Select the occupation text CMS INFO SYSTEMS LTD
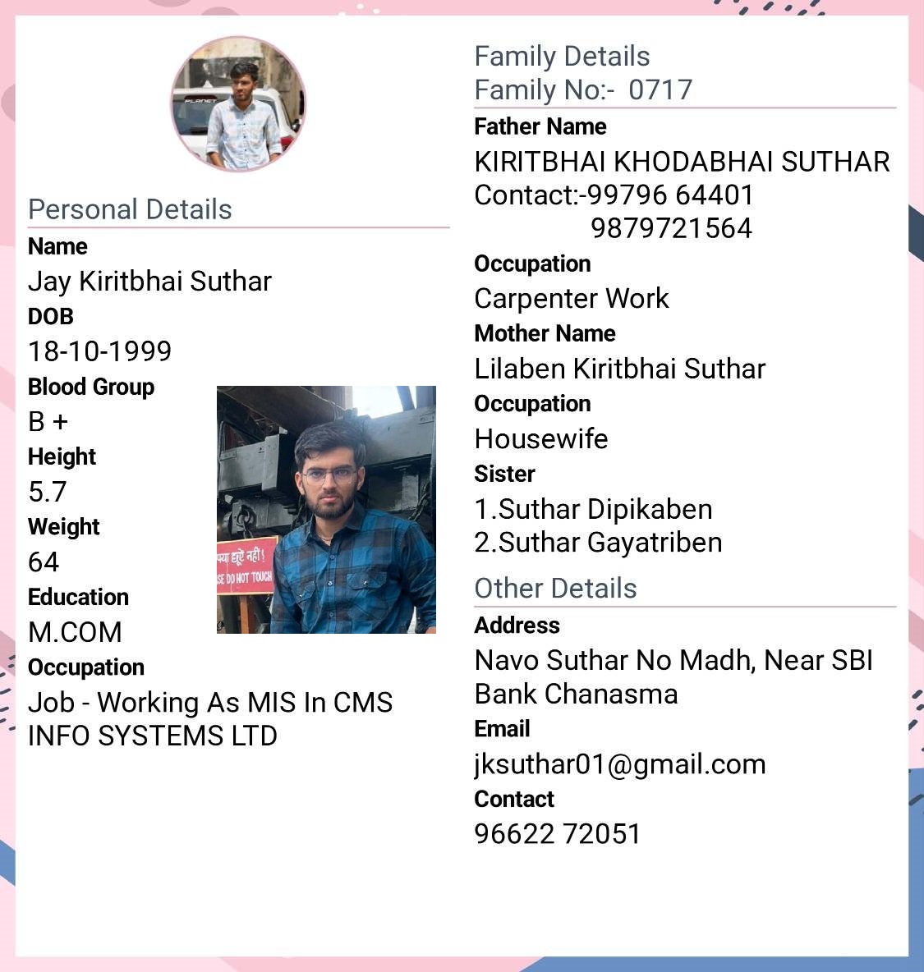This screenshot has width=924, height=972. click(x=211, y=719)
